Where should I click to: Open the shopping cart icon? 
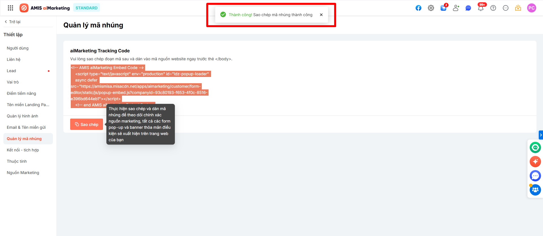pos(443,8)
